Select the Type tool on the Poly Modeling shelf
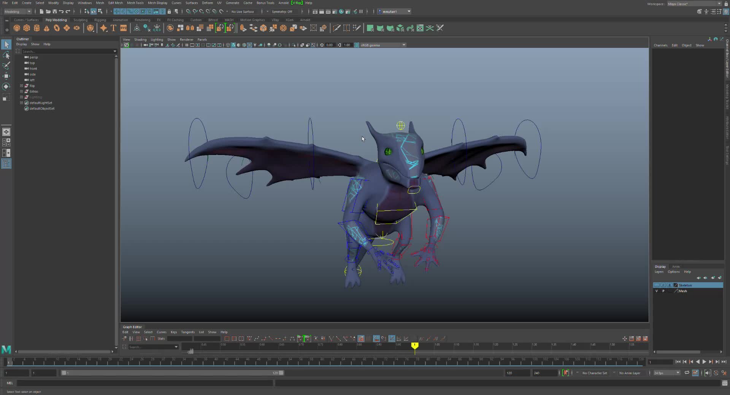 [x=113, y=28]
